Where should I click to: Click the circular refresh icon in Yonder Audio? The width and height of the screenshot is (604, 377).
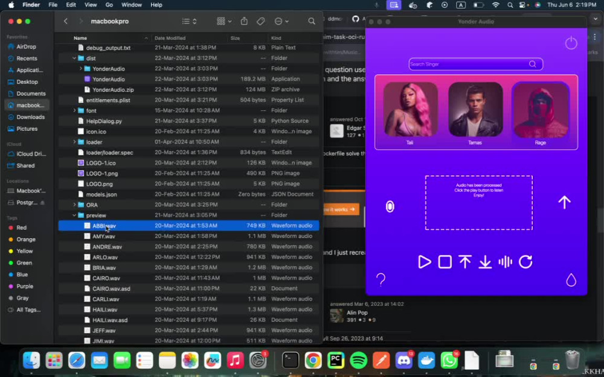click(x=525, y=262)
